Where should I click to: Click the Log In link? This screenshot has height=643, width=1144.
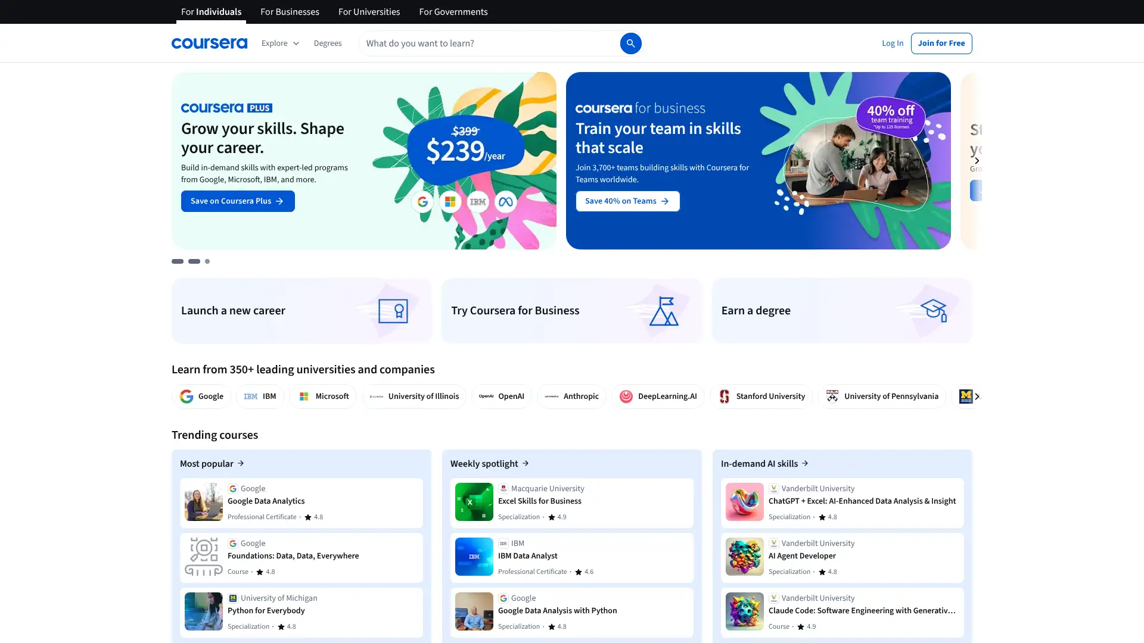click(893, 43)
